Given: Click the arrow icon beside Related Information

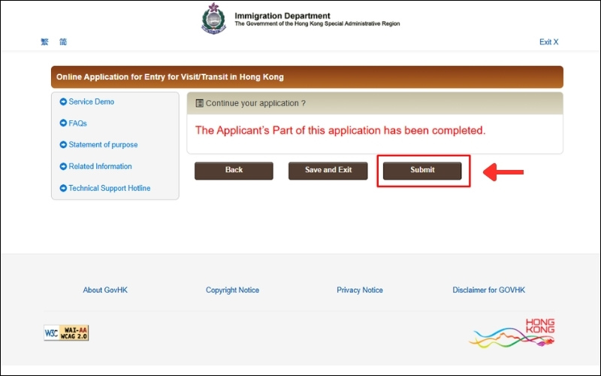Looking at the screenshot, I should (63, 166).
